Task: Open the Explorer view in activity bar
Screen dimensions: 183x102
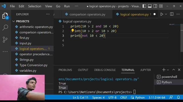Action: point(5,16)
